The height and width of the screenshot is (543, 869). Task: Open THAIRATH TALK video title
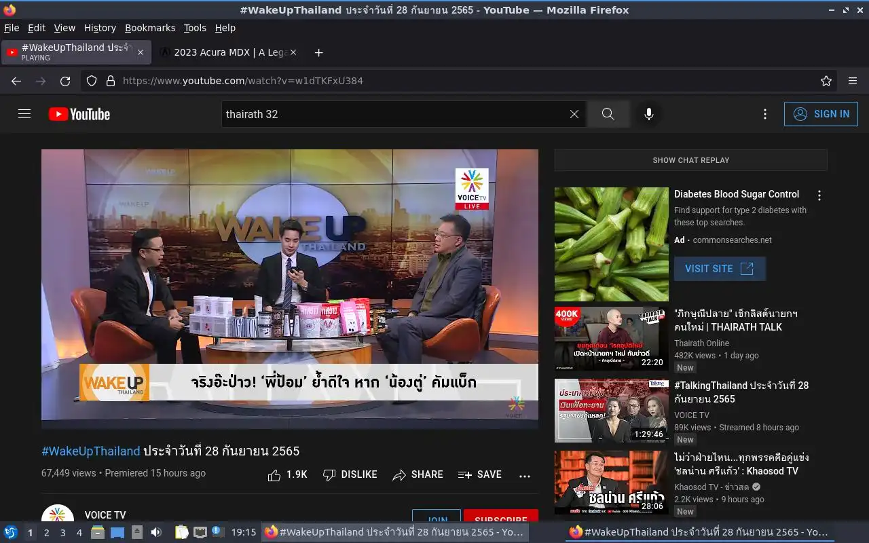pos(736,320)
